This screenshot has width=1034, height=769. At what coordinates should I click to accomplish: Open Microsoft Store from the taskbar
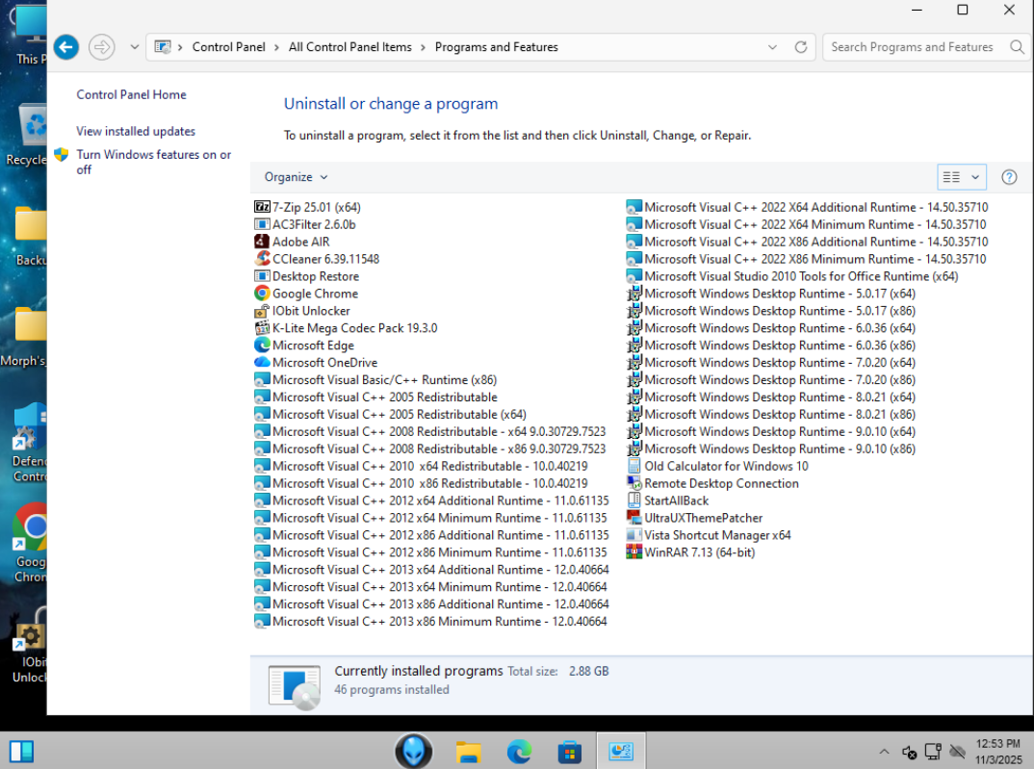[569, 752]
